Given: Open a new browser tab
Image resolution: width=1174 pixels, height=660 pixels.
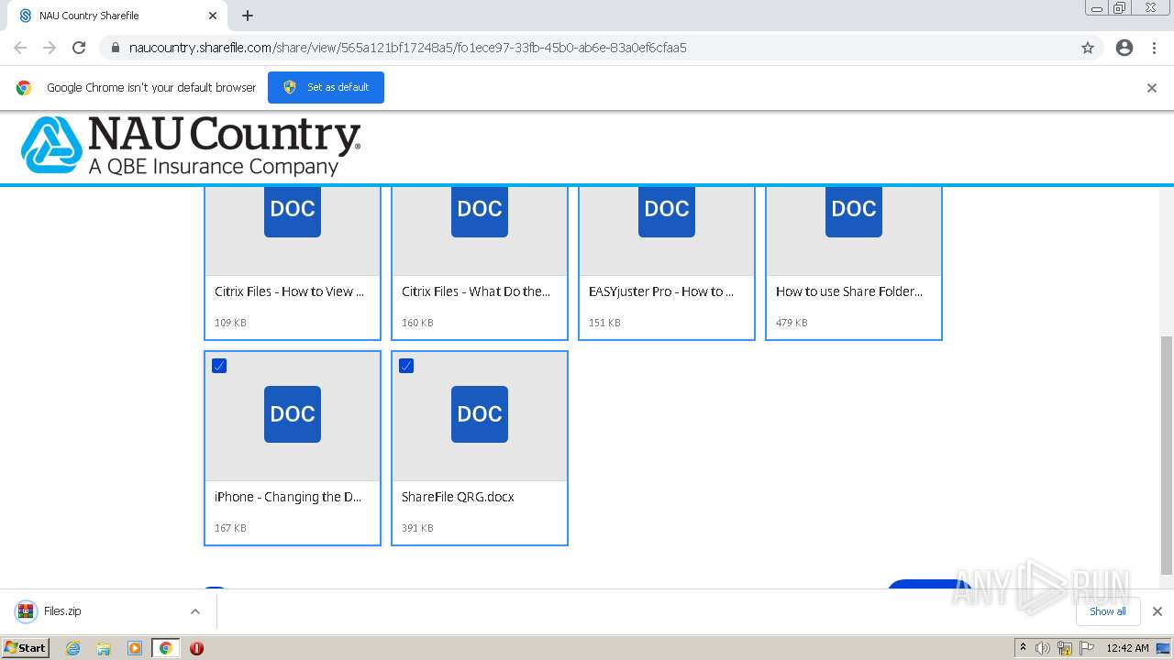Looking at the screenshot, I should pos(248,16).
